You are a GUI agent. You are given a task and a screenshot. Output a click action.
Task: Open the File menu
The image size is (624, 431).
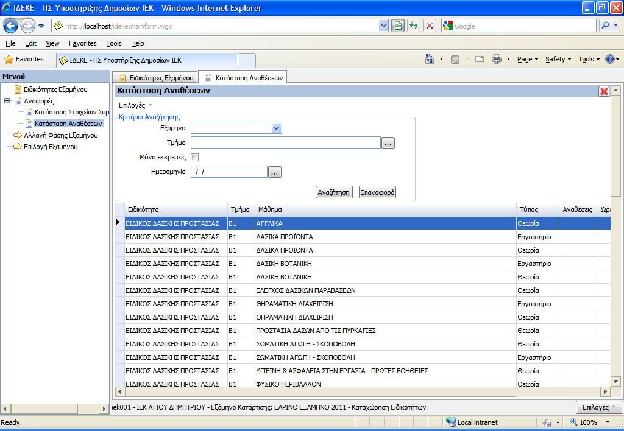(10, 43)
